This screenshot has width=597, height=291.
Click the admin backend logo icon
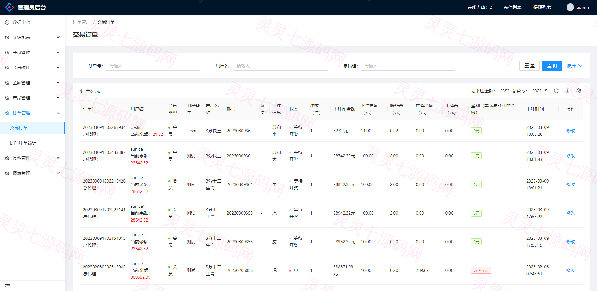pyautogui.click(x=9, y=7)
